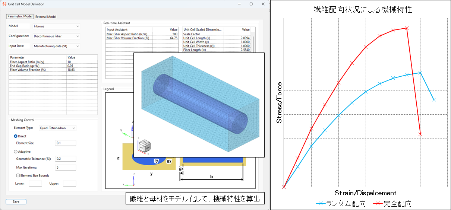Click the Unit Cell Model Definition app icon
The height and width of the screenshot is (210, 451).
coord(4,4)
